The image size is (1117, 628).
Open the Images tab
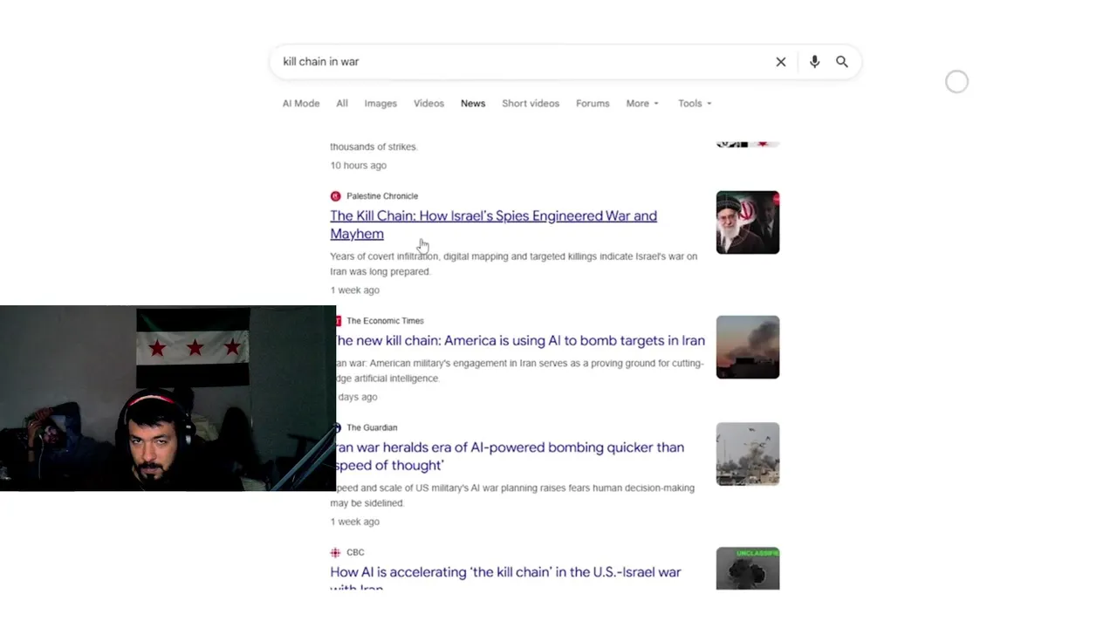point(380,103)
